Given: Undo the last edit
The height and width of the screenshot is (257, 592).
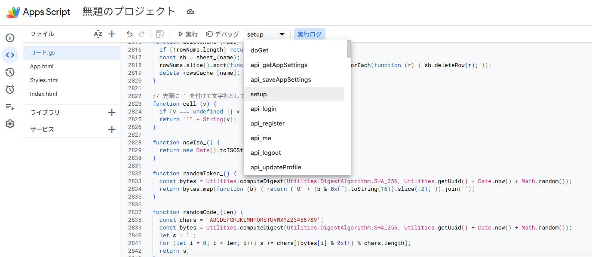Looking at the screenshot, I should 129,34.
